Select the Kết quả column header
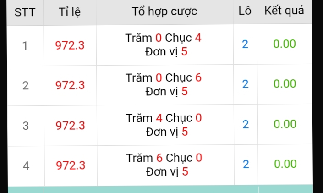The image size is (323, 193). 284,11
